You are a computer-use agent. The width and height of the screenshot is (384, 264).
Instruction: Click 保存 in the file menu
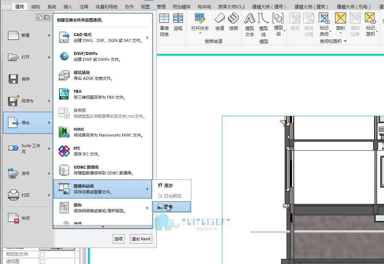[x=28, y=79]
